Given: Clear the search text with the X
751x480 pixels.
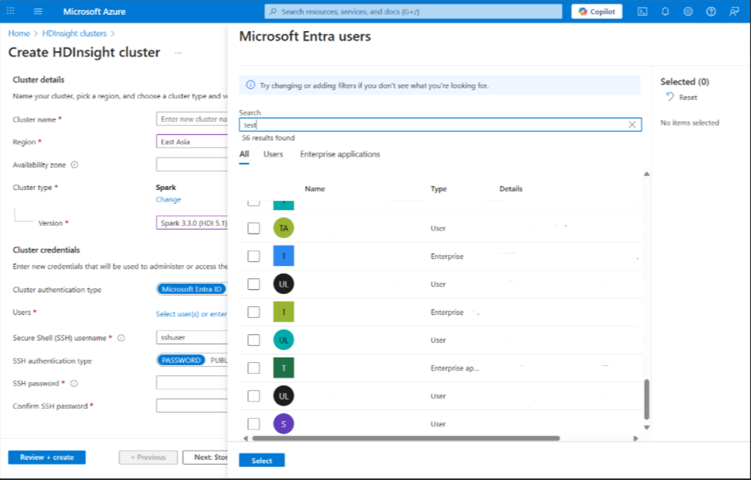Looking at the screenshot, I should pos(632,124).
